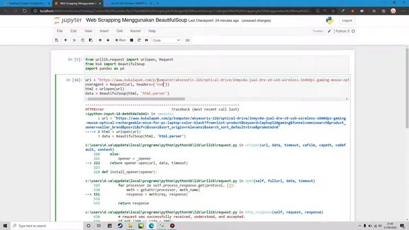
Task: Click the Python 3 kernel status circle
Action: coord(353,31)
